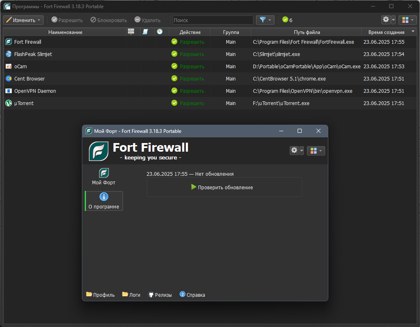420x327 pixels.
Task: Sort by Действие column header
Action: (190, 32)
